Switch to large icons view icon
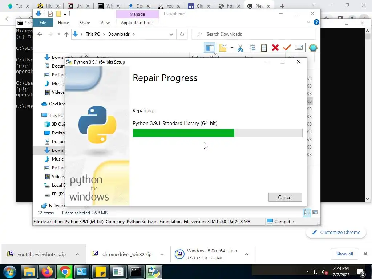 point(315,213)
